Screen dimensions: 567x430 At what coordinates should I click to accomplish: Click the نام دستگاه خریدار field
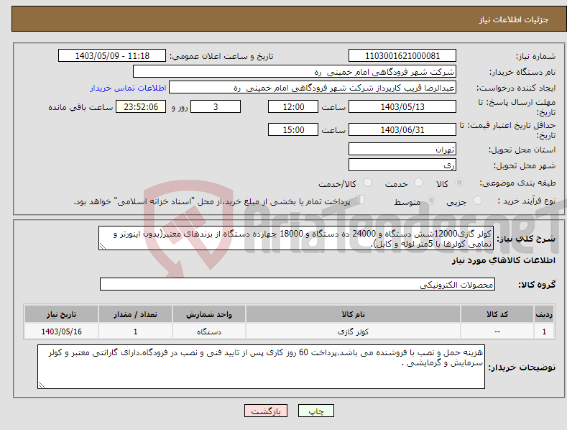[295, 72]
